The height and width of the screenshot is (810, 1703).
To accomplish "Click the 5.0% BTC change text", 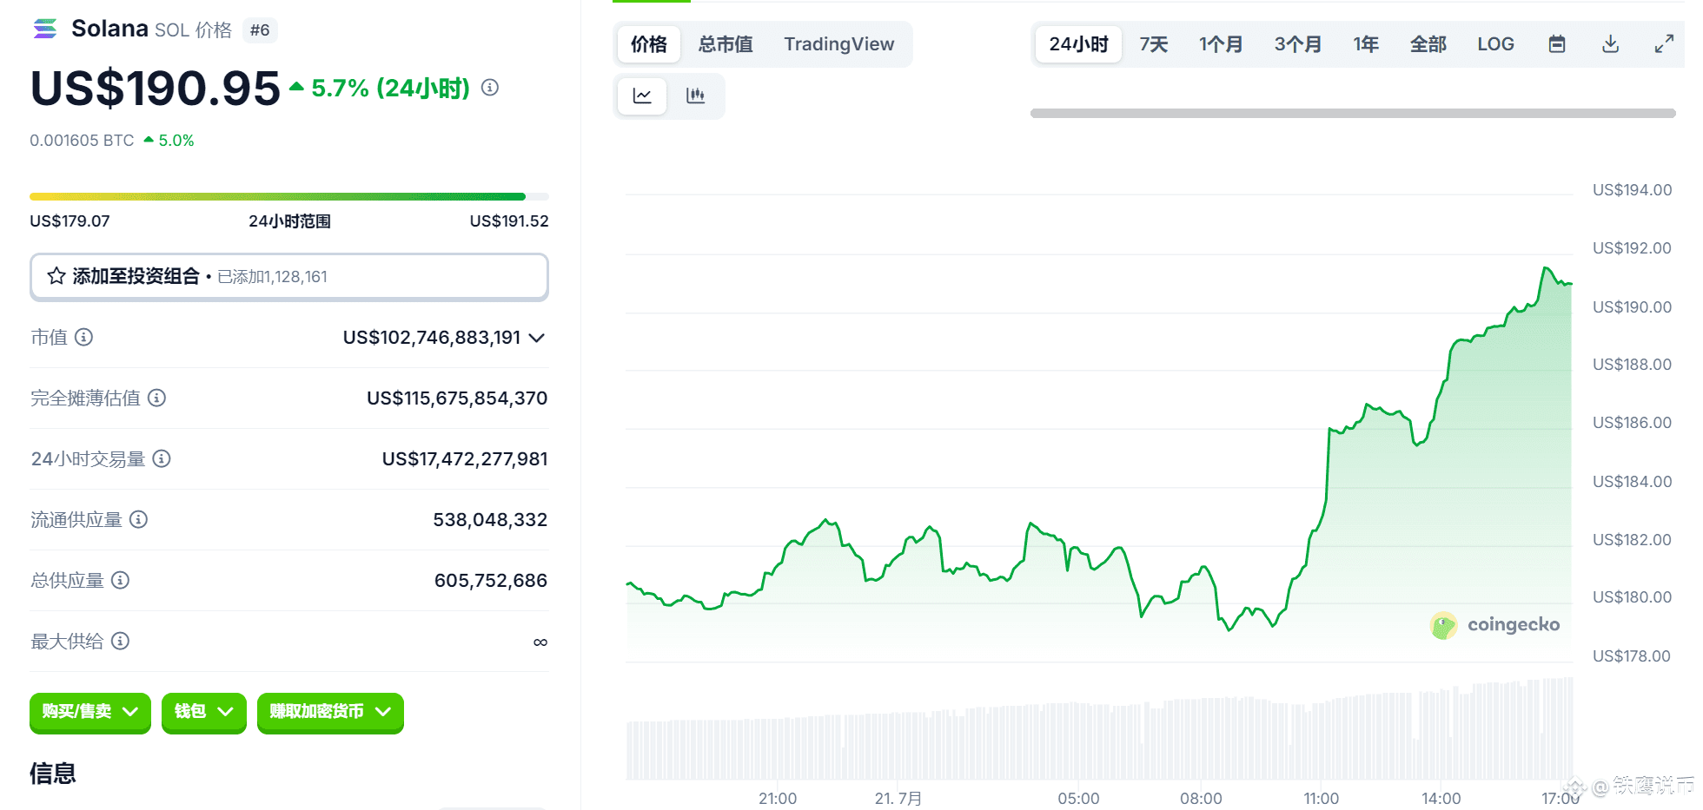I will pyautogui.click(x=176, y=141).
